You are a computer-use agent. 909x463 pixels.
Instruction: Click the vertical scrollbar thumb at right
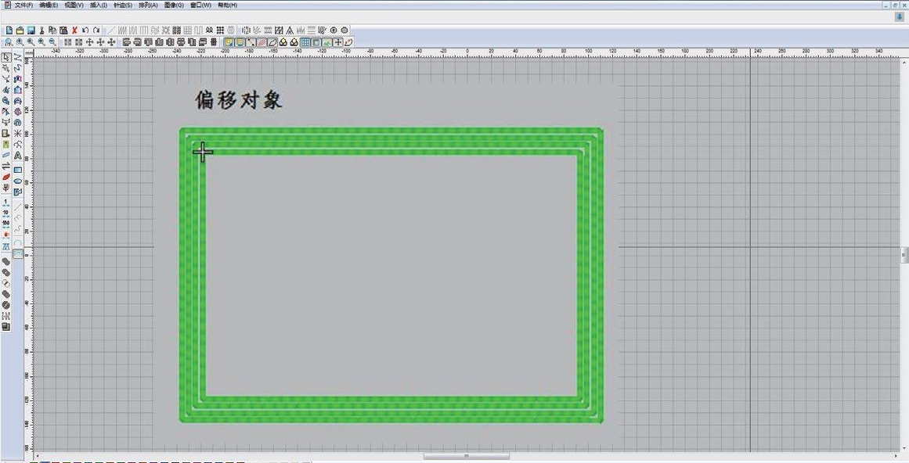tap(904, 255)
